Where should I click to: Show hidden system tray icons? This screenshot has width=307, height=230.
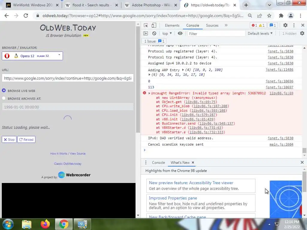[x=270, y=224]
